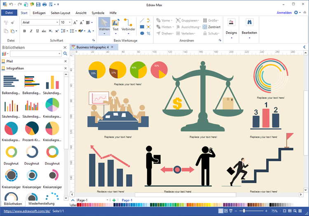
Task: Expand the Verteilen dropdown
Action: click(x=195, y=34)
